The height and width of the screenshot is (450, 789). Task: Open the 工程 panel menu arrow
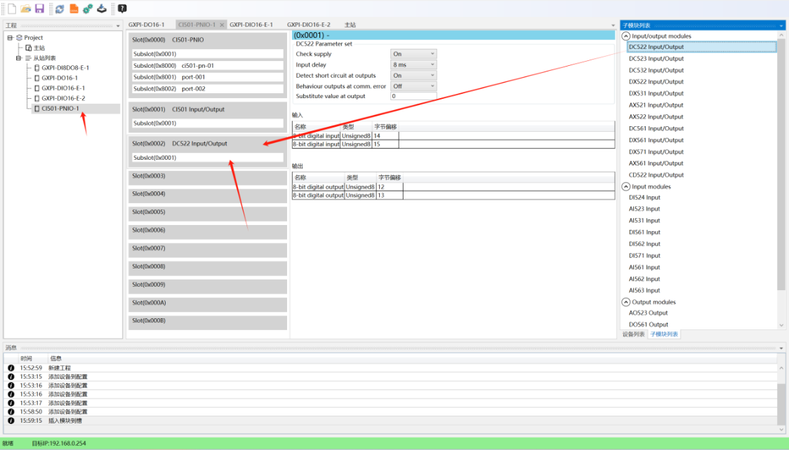[x=118, y=26]
